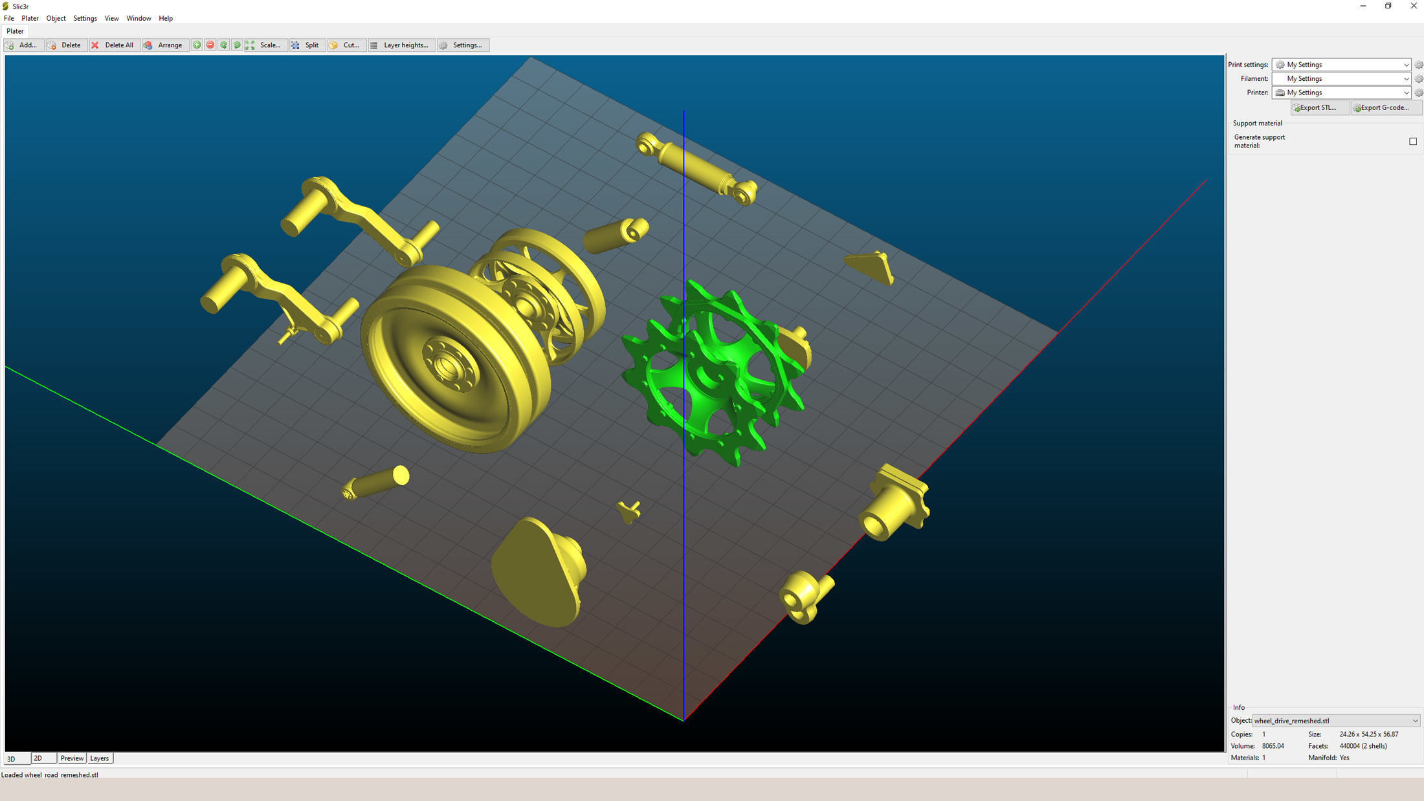Enable Generate support material checkbox
This screenshot has height=801, width=1424.
point(1413,141)
